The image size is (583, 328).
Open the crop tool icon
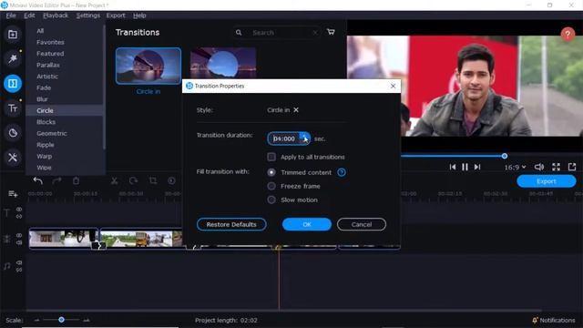click(x=152, y=180)
